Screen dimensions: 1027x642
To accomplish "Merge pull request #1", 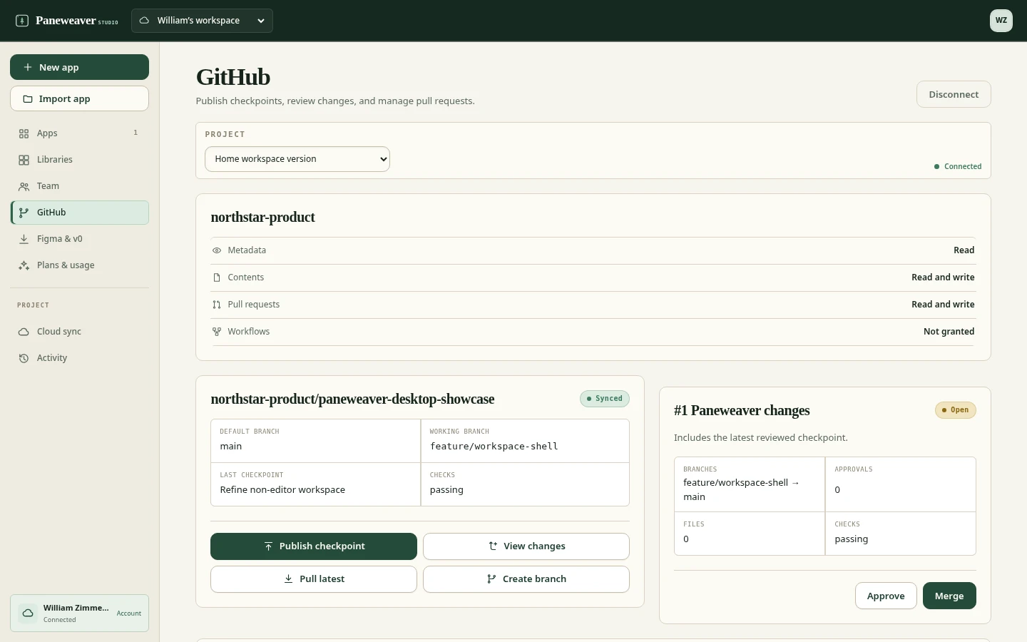I will coord(949,596).
